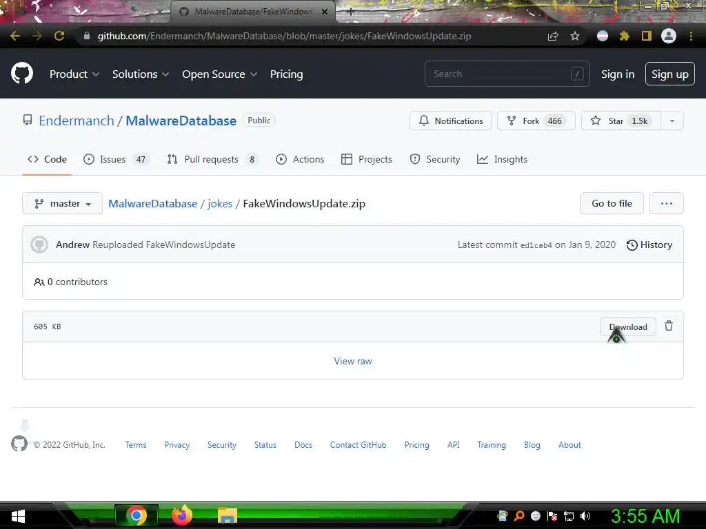706x529 pixels.
Task: Click the magnifier tray icon
Action: click(x=519, y=516)
